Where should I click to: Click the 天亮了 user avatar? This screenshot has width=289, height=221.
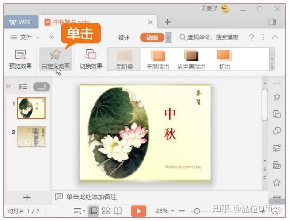(x=225, y=9)
